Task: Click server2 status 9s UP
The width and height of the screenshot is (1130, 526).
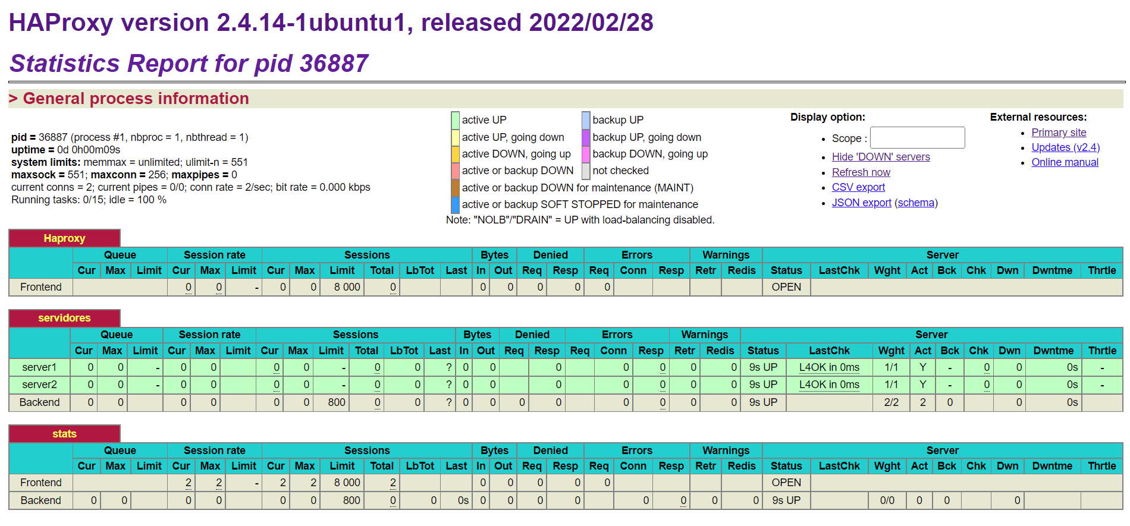Action: [x=763, y=385]
